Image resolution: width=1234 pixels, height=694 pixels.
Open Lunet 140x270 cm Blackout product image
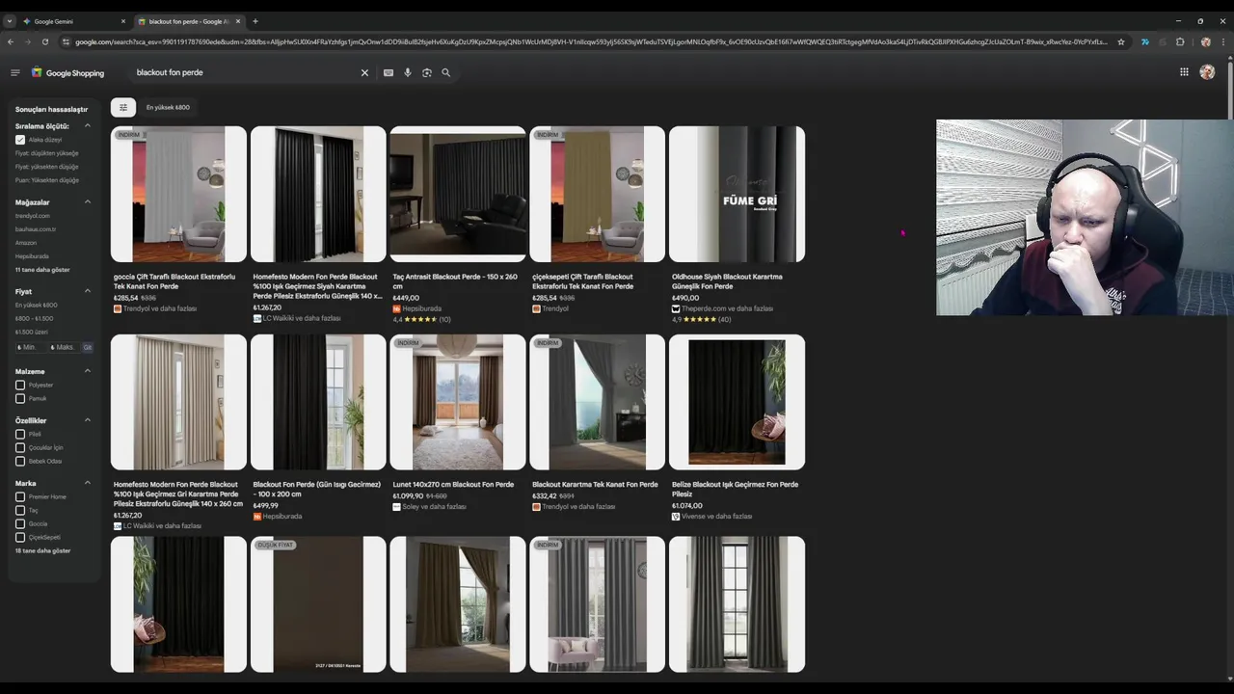click(x=458, y=402)
